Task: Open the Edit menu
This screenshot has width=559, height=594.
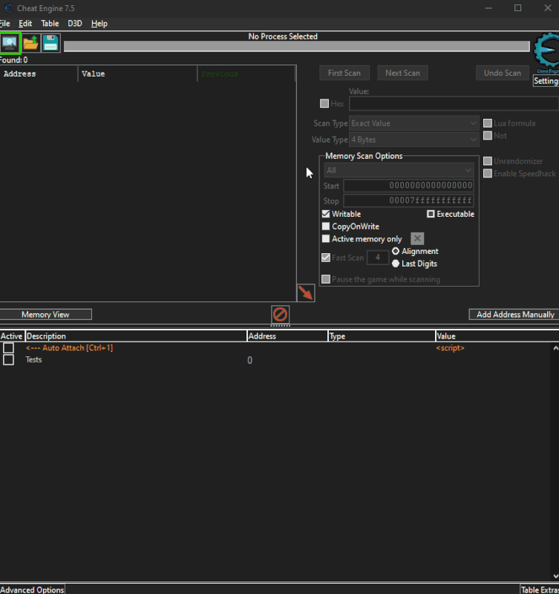Action: click(25, 24)
